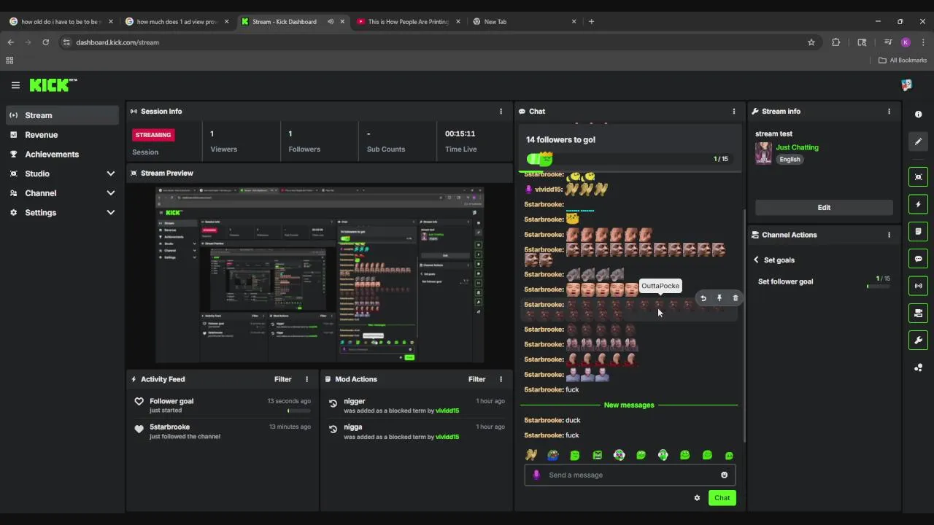Bookmark this page with the star icon

click(811, 42)
